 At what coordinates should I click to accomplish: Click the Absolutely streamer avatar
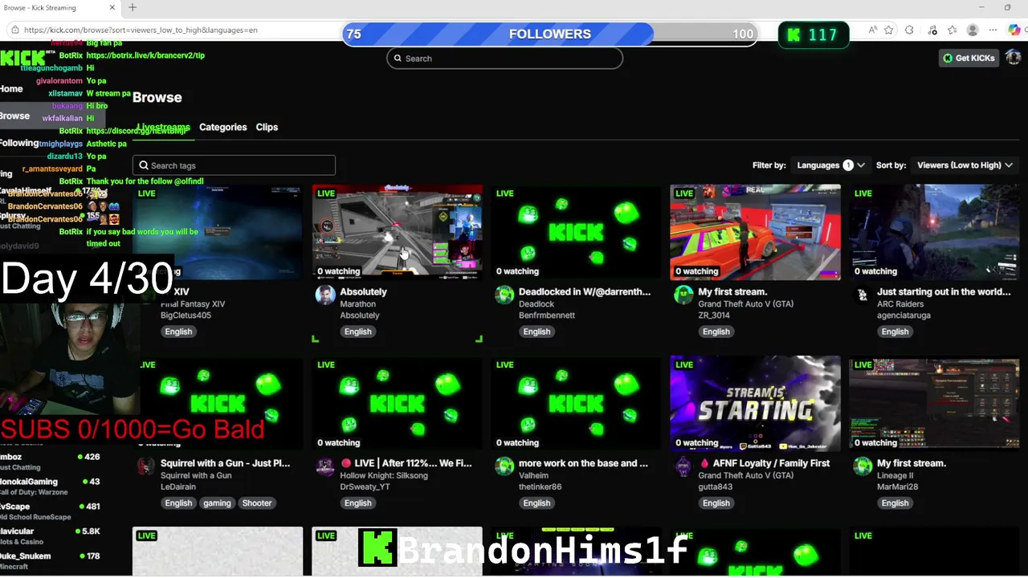(325, 295)
